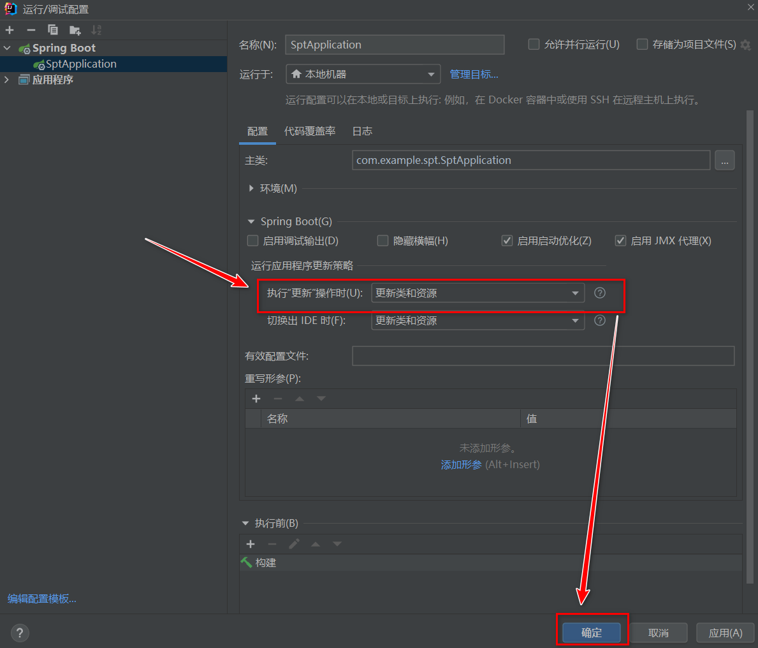Open 编辑配置模板 link
The height and width of the screenshot is (648, 758).
coord(42,599)
